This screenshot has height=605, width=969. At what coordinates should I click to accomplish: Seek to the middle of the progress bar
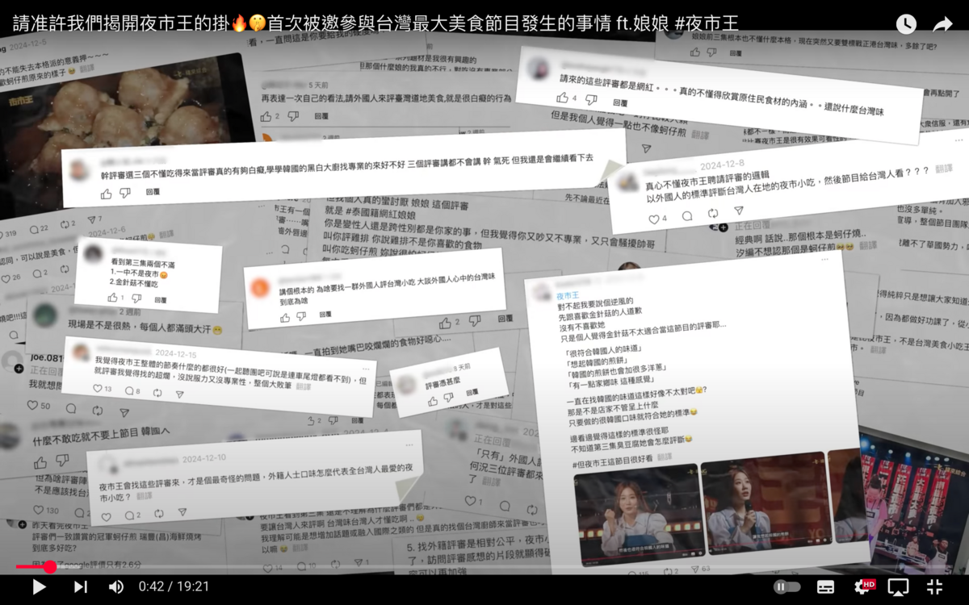coord(484,567)
